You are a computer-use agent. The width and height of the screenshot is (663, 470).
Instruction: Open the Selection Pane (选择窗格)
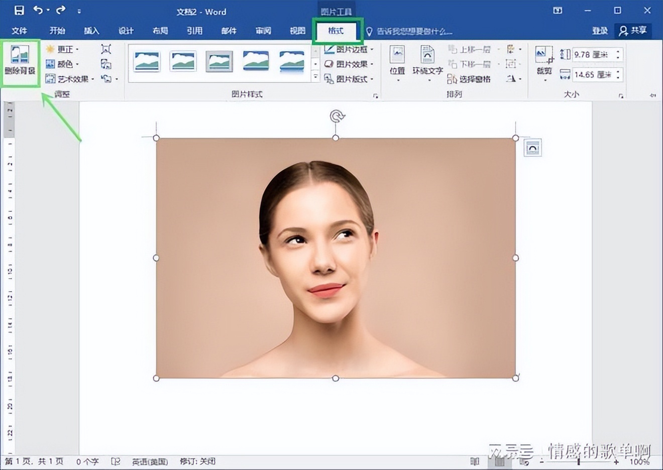(x=469, y=79)
